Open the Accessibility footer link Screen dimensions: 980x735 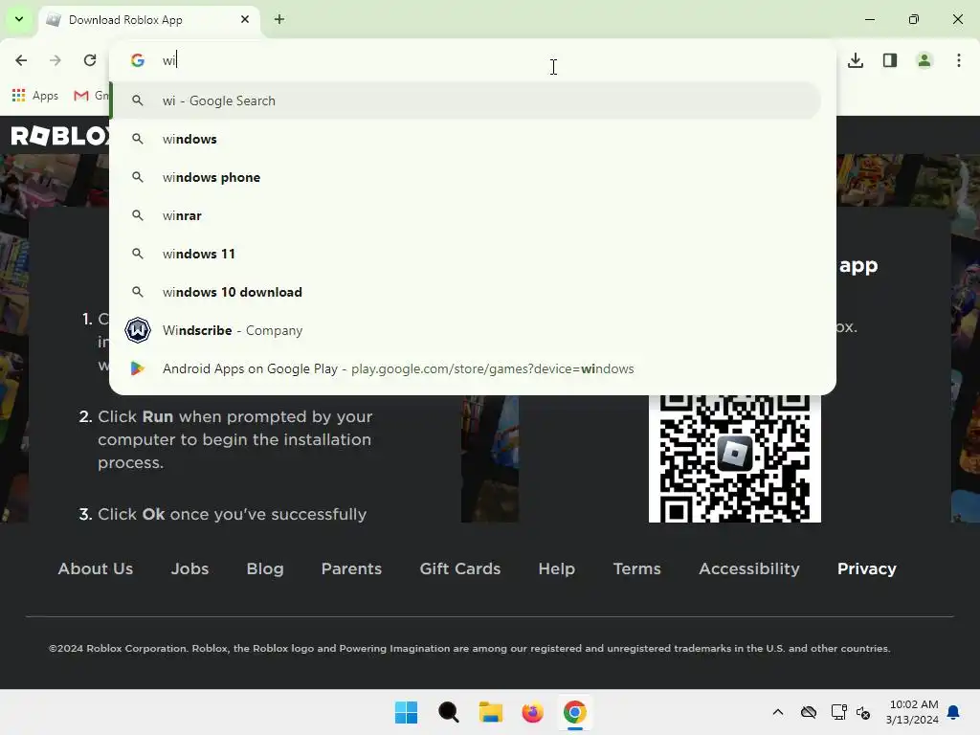pos(749,568)
